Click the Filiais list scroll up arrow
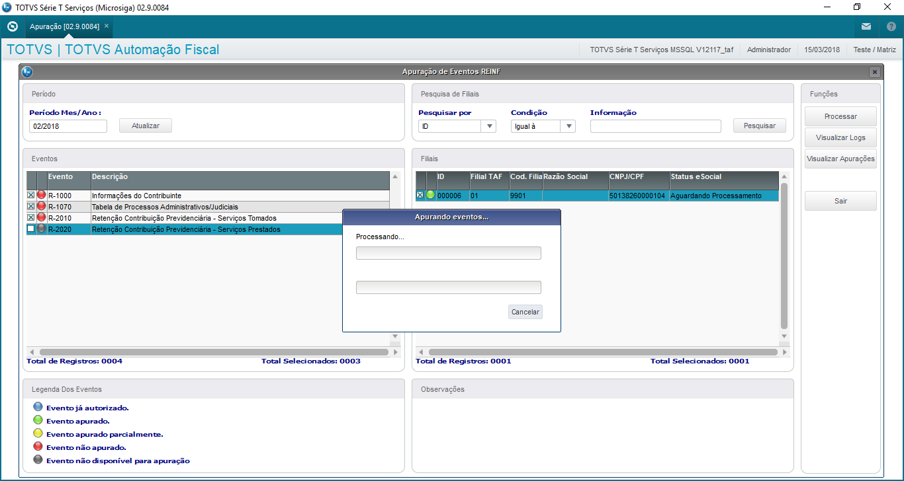Image resolution: width=904 pixels, height=481 pixels. tap(785, 177)
